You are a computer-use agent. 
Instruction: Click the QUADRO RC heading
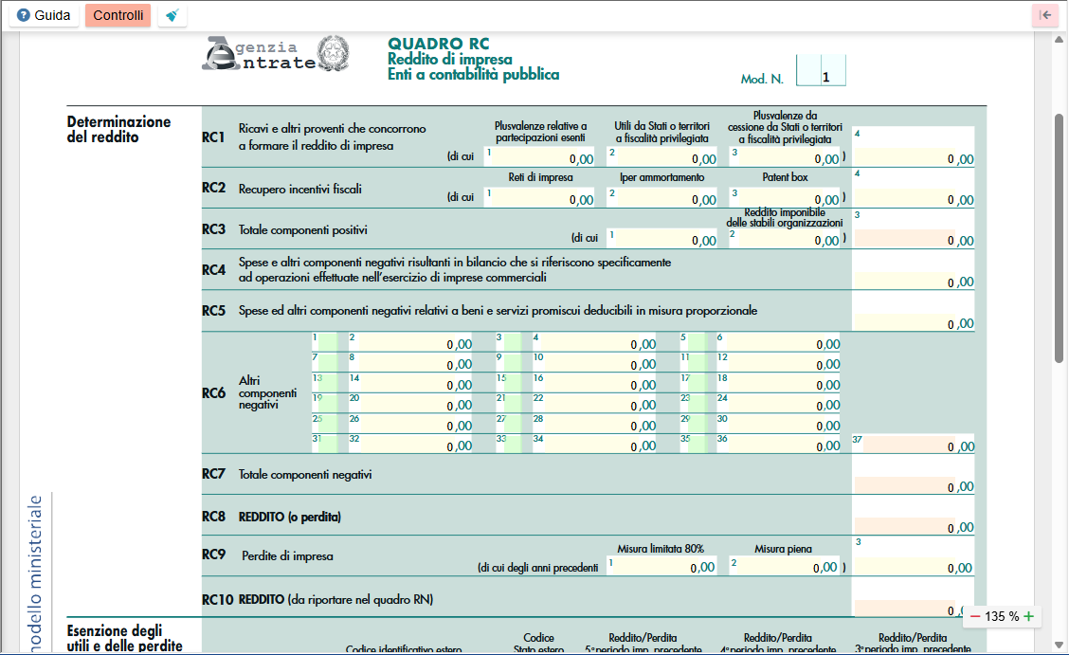tap(439, 44)
